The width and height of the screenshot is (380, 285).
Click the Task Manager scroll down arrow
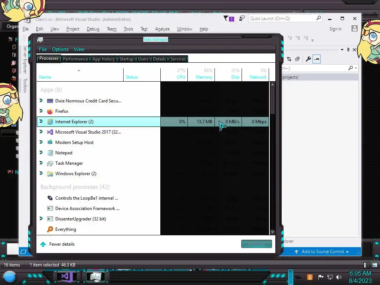point(272,232)
